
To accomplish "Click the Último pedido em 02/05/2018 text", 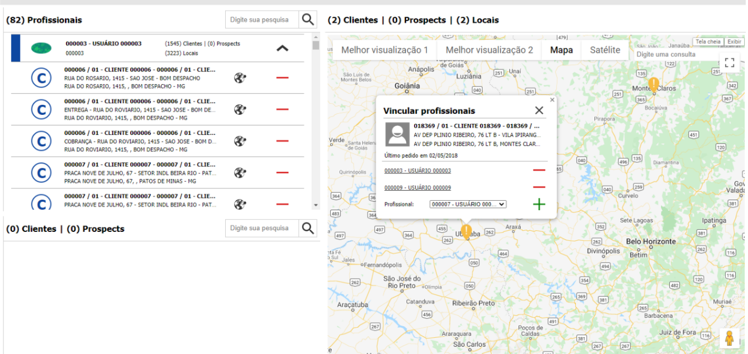I will point(420,156).
